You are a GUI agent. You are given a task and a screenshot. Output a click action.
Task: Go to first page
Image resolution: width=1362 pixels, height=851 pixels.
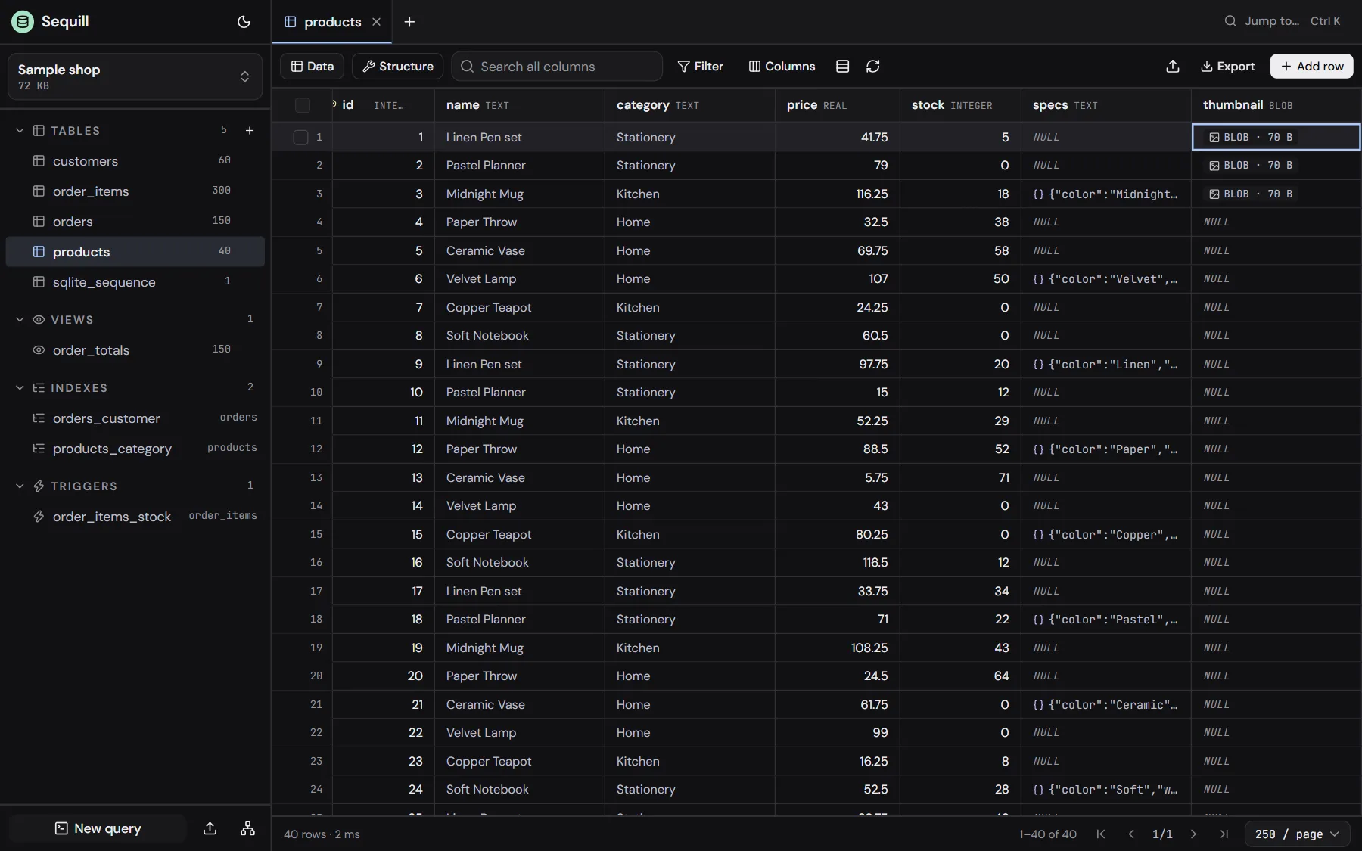[x=1101, y=834]
